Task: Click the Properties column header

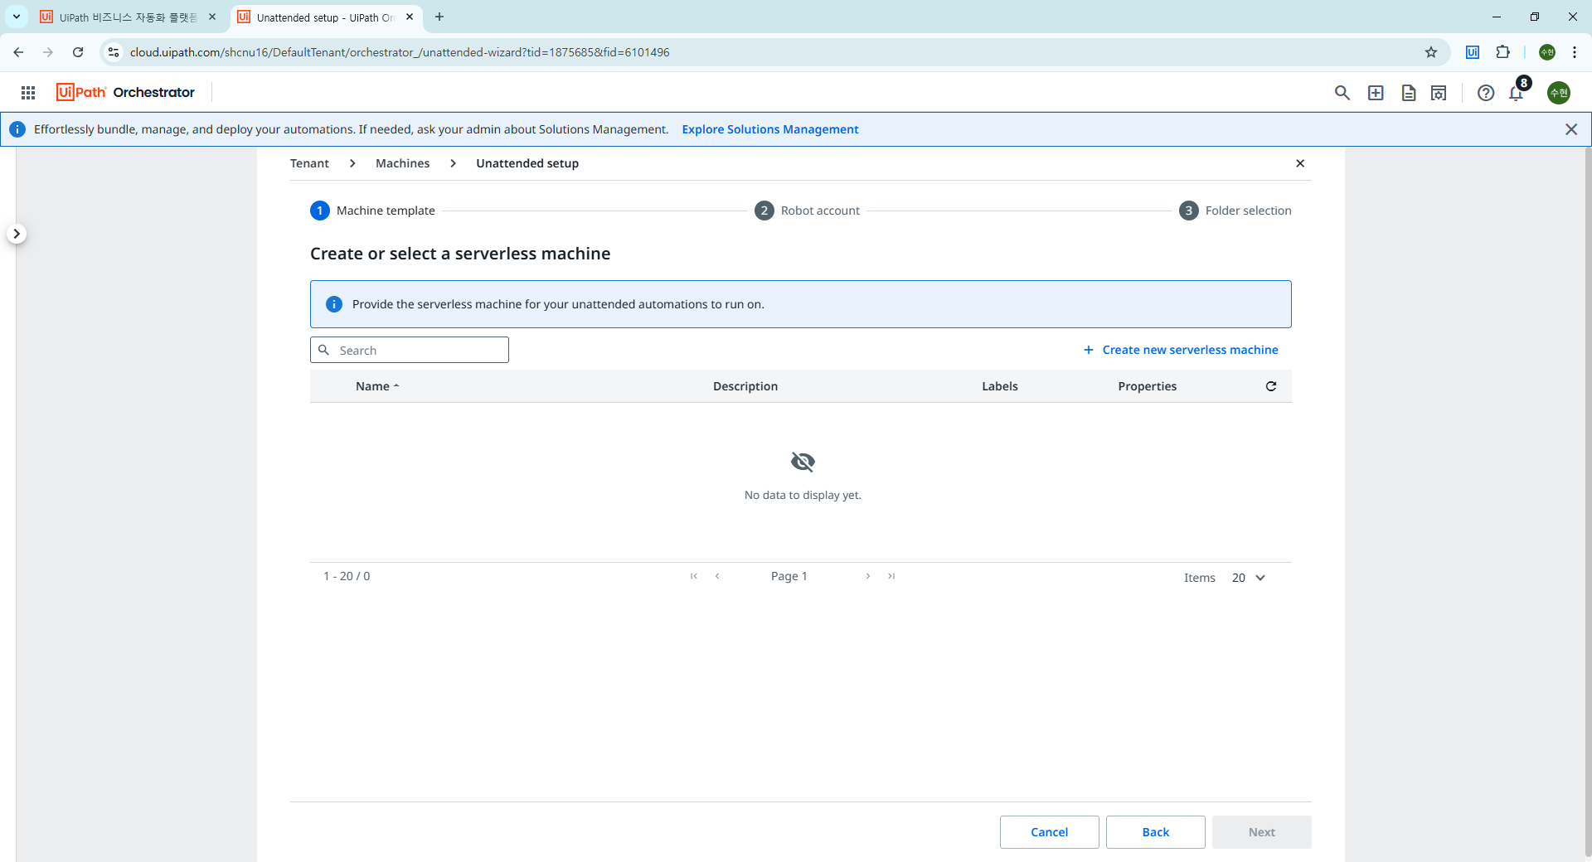Action: pos(1148,386)
